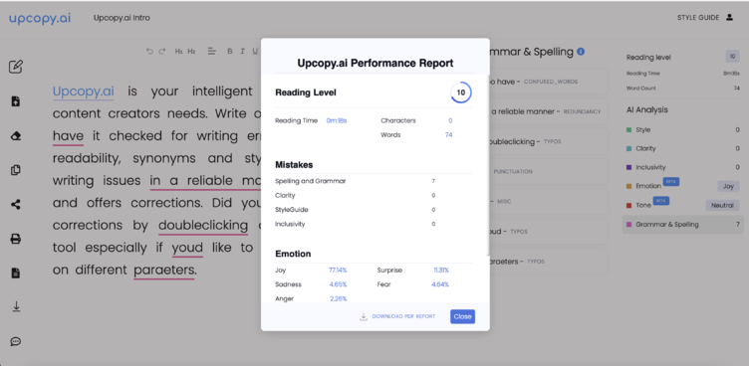Click the text alignment icon in toolbar
749x366 pixels.
click(212, 52)
